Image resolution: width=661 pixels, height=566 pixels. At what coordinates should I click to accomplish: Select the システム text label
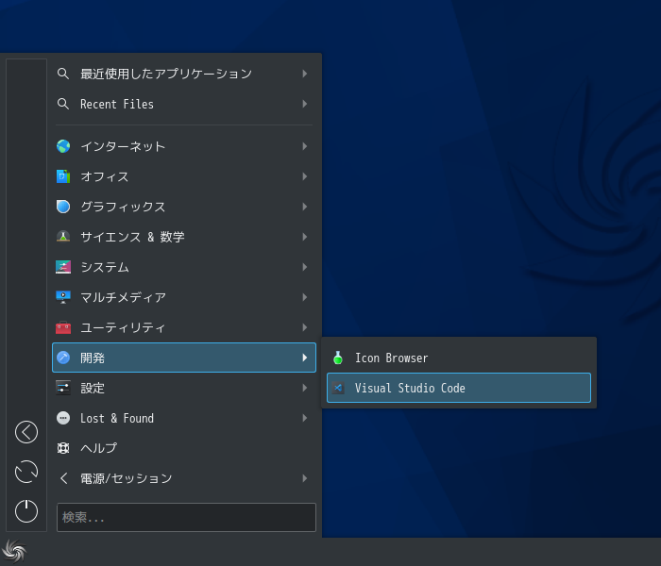(x=105, y=267)
